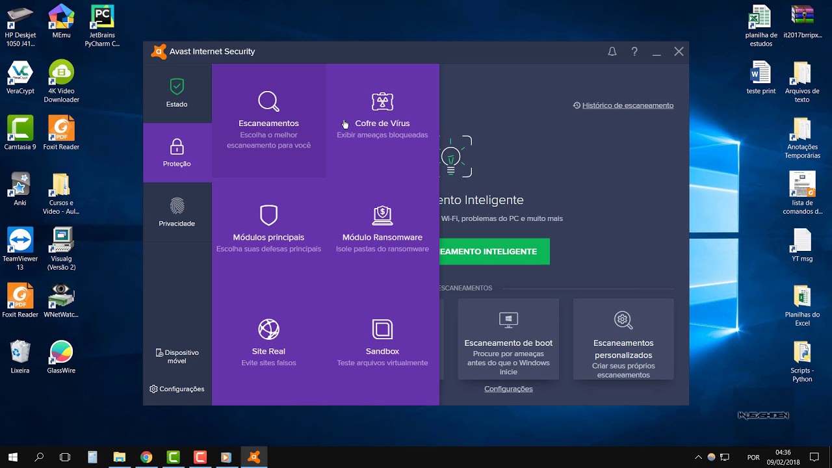The height and width of the screenshot is (468, 832).
Task: Open Configurações under Escaneamento de boot
Action: [x=508, y=388]
